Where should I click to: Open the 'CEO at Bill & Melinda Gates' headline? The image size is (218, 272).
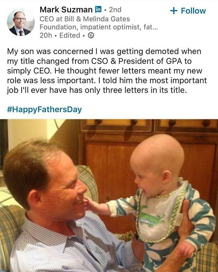pos(85,19)
